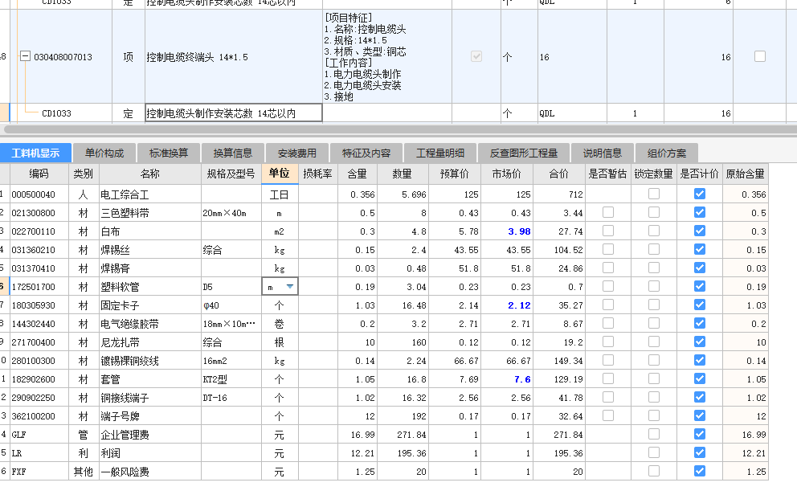The width and height of the screenshot is (797, 503).
Task: Click the 单位 column header
Action: pos(280,174)
